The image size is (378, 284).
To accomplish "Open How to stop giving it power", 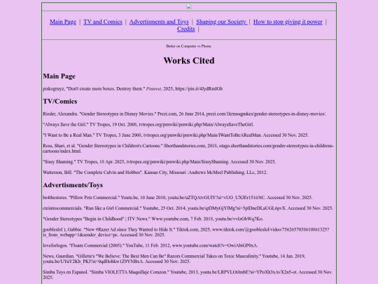I will (288, 22).
